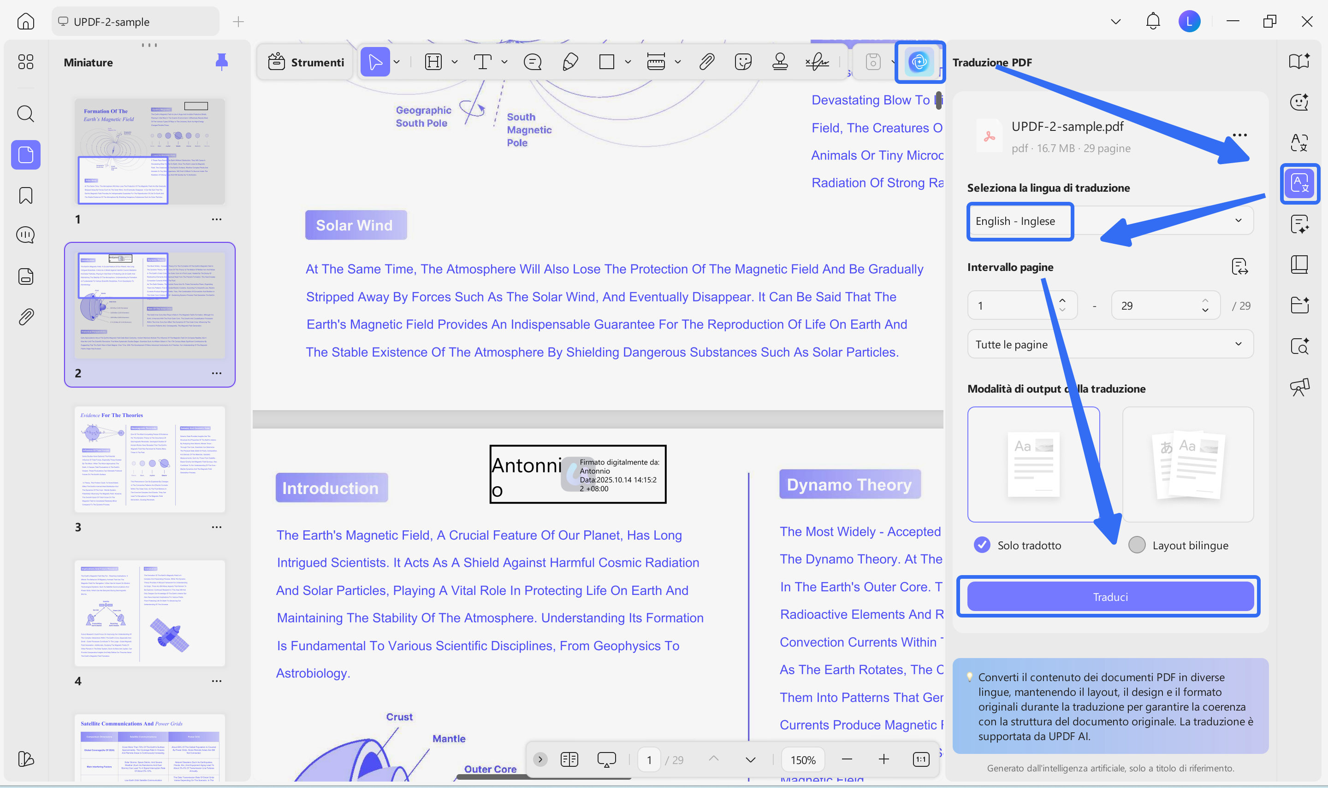Open the page layout view options
Screen dimensions: 1328x788
[569, 759]
